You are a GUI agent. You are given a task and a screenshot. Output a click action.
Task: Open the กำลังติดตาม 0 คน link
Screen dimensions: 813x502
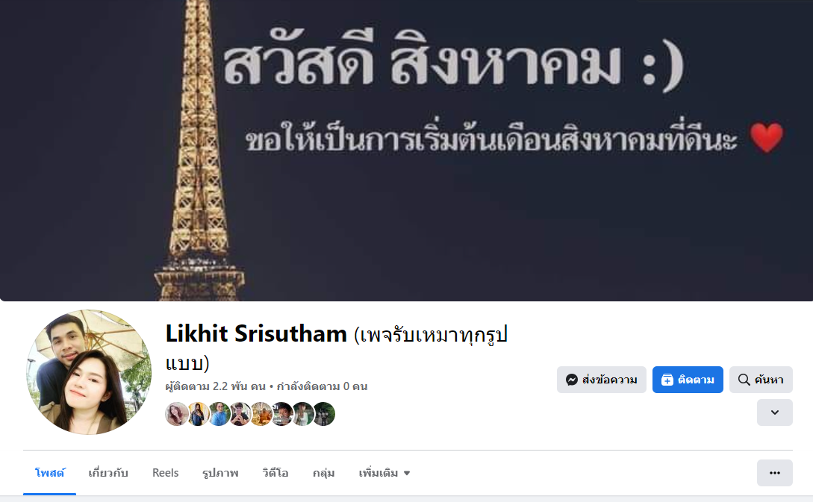(322, 386)
